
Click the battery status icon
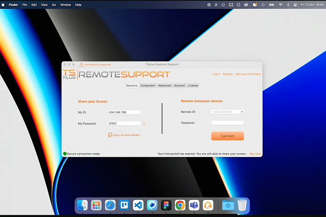click(x=272, y=5)
